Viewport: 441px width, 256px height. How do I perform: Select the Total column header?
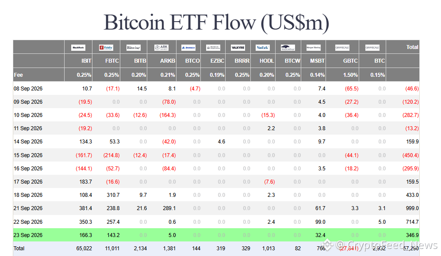click(412, 47)
